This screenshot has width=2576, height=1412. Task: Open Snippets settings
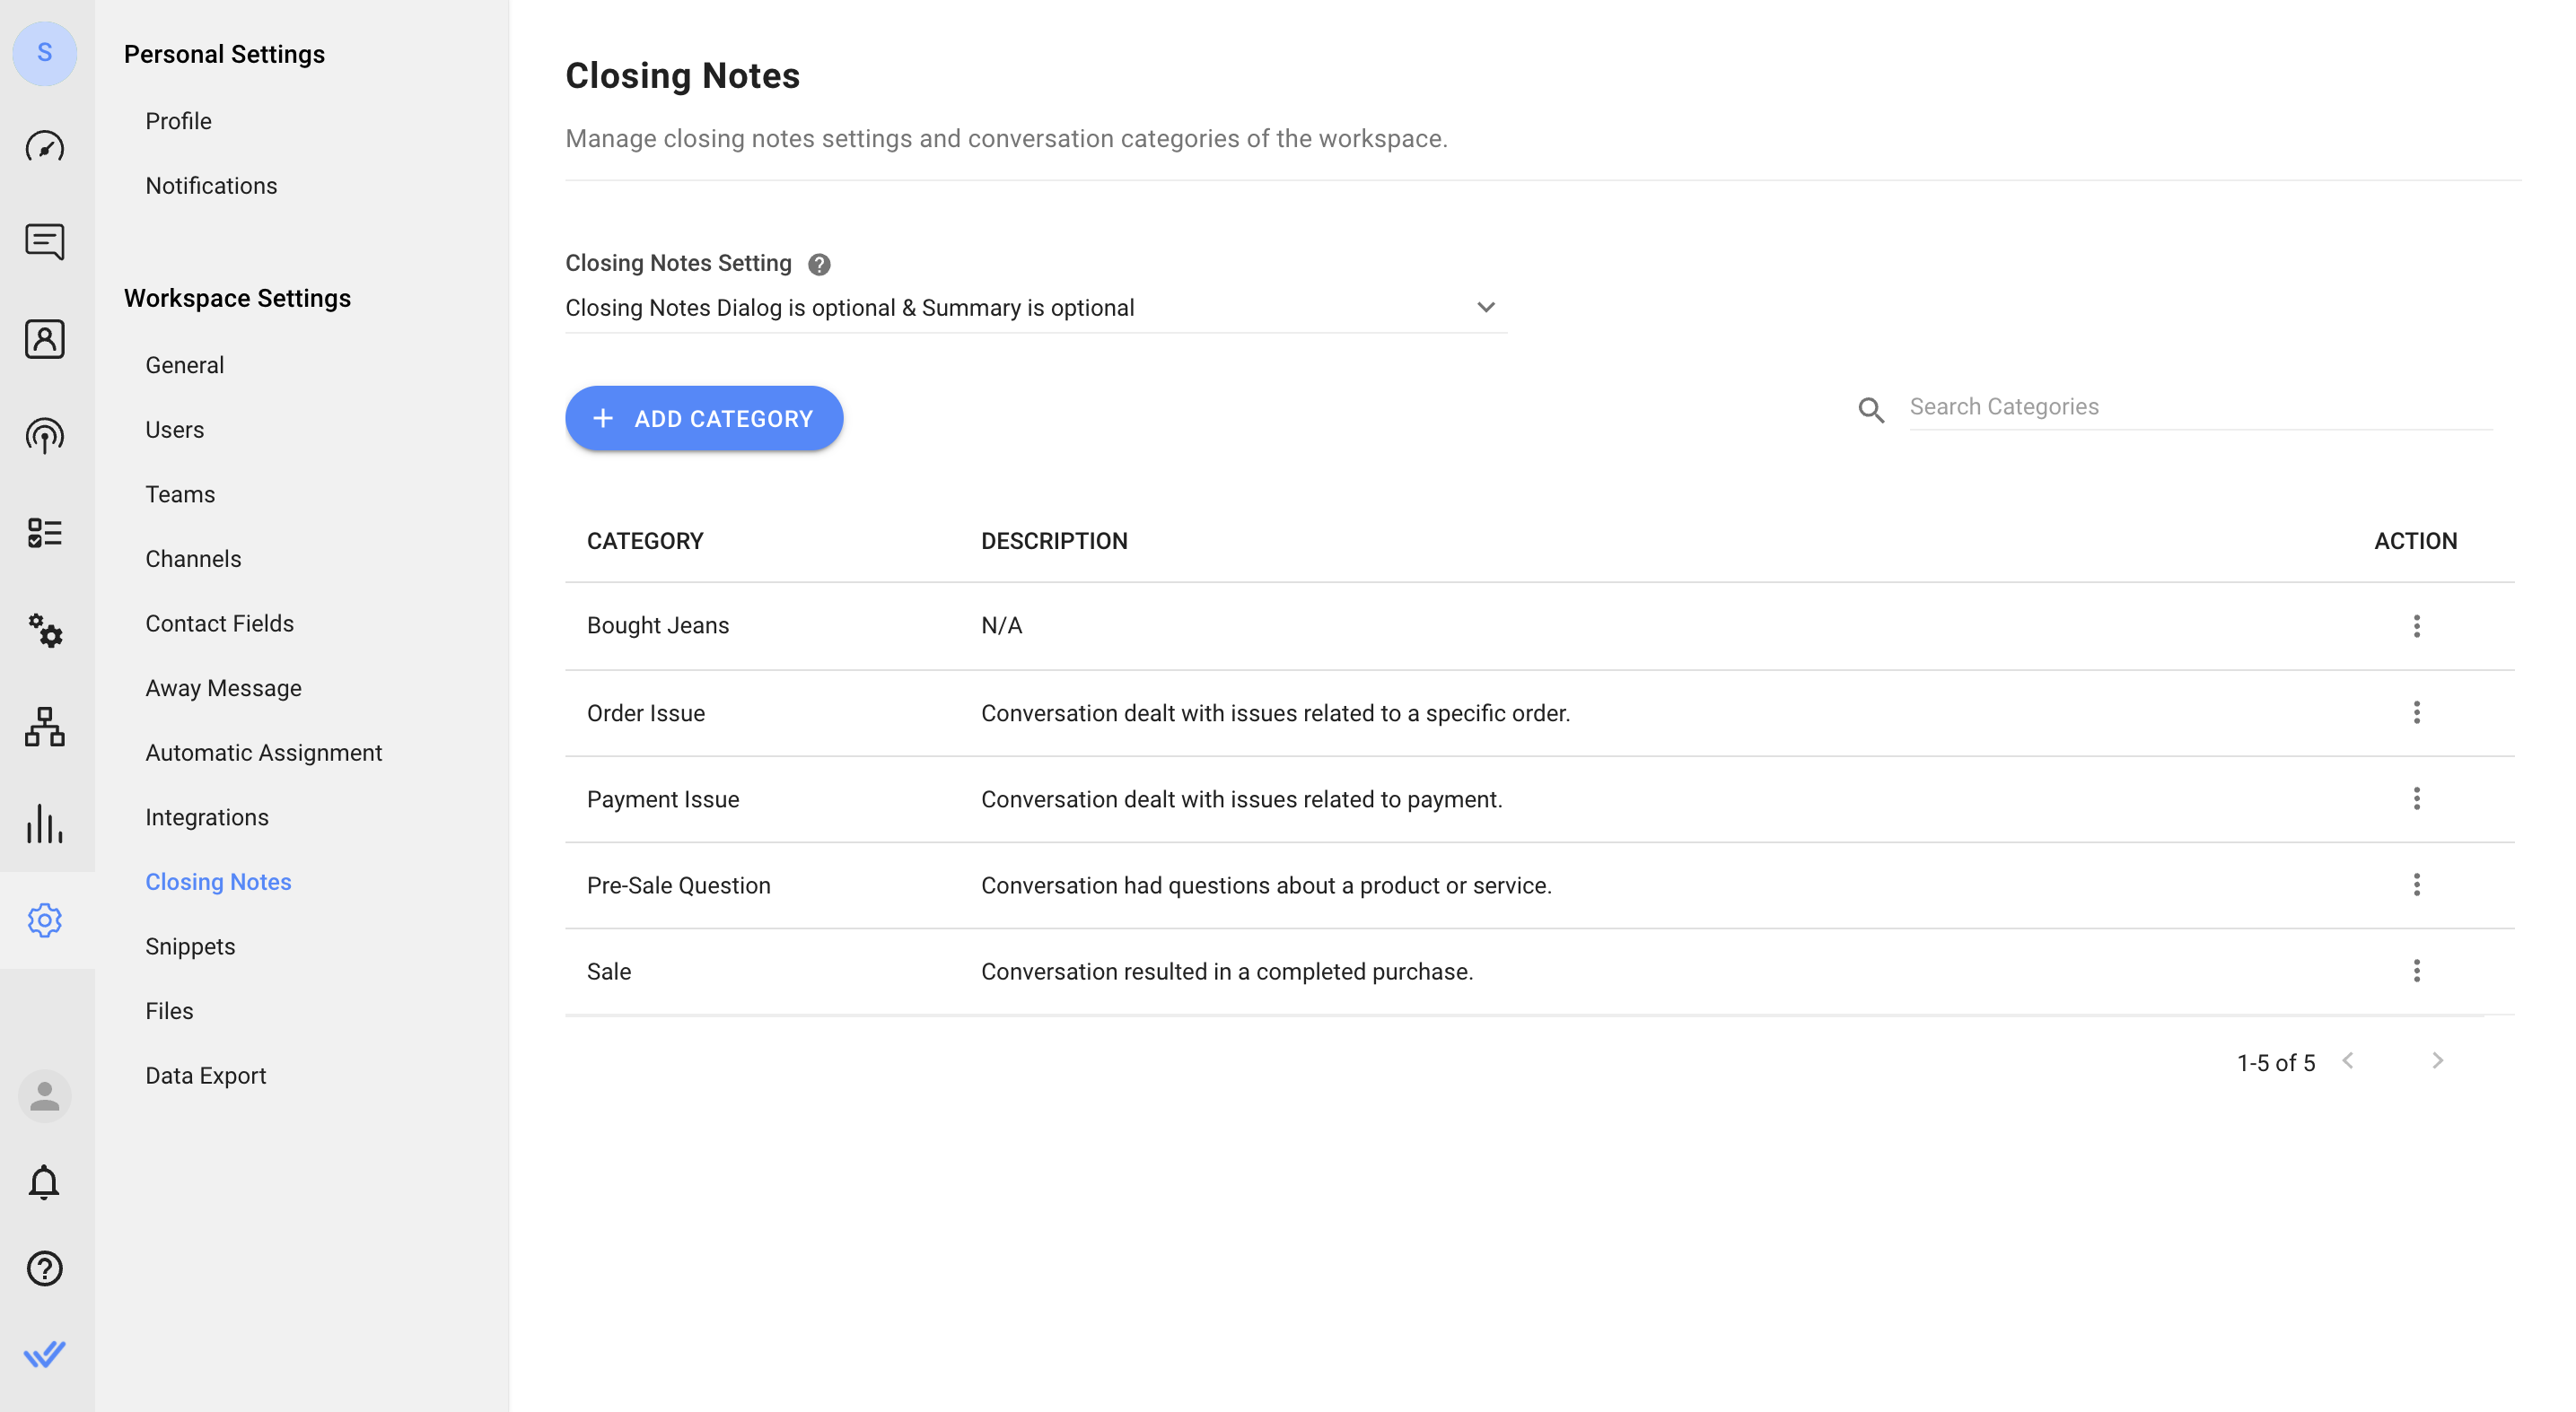190,946
